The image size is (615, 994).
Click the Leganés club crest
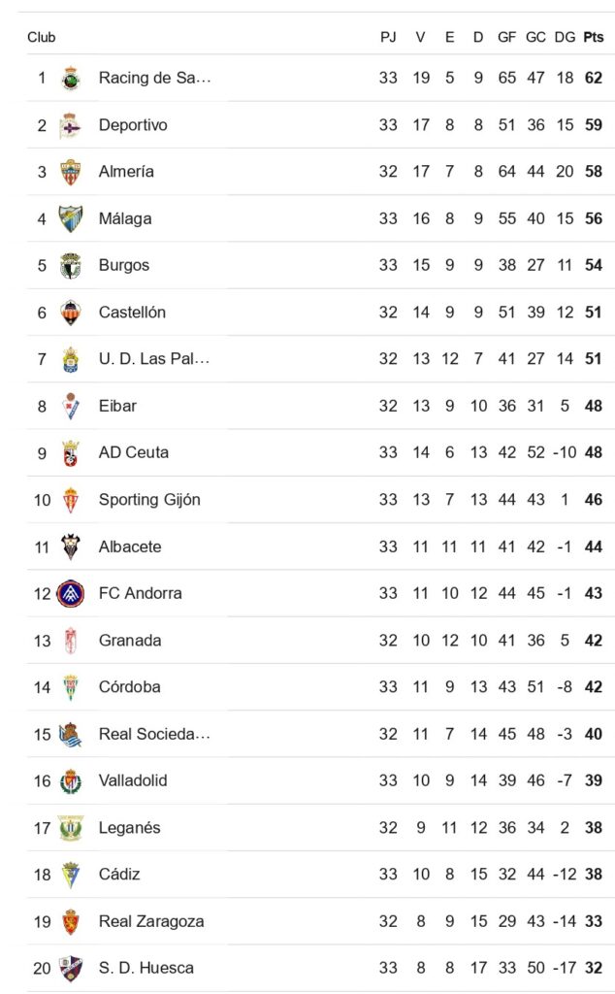tap(71, 828)
